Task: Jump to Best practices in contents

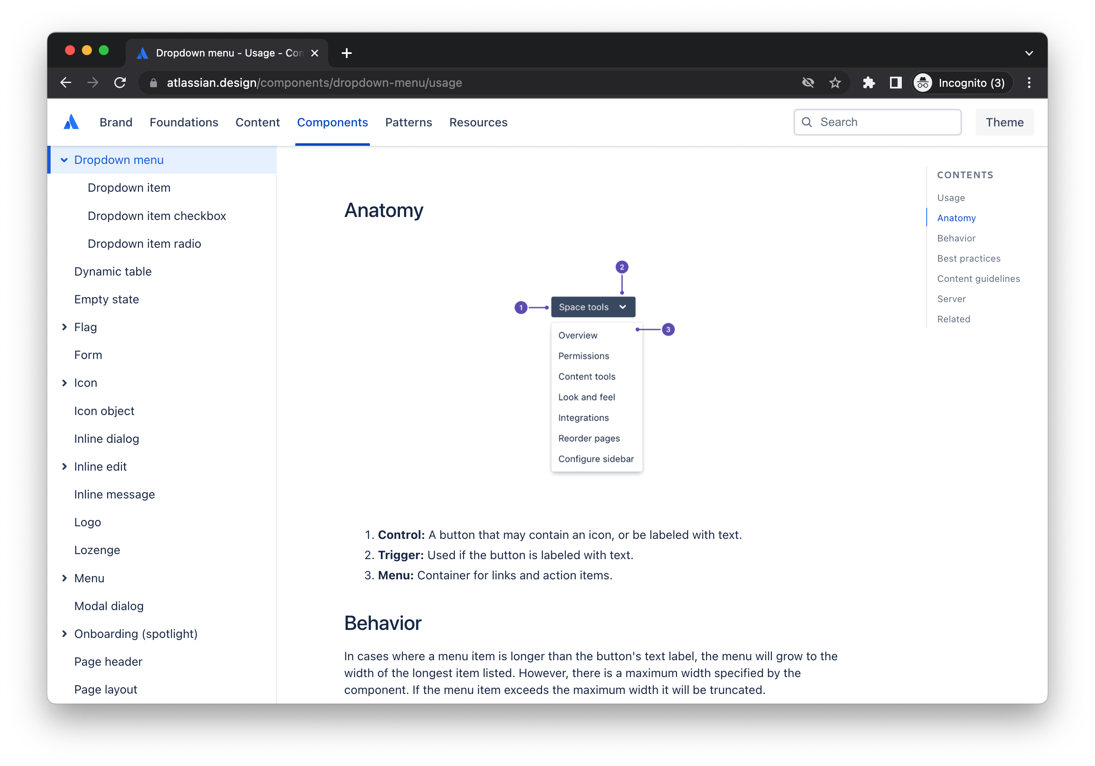Action: coord(968,258)
